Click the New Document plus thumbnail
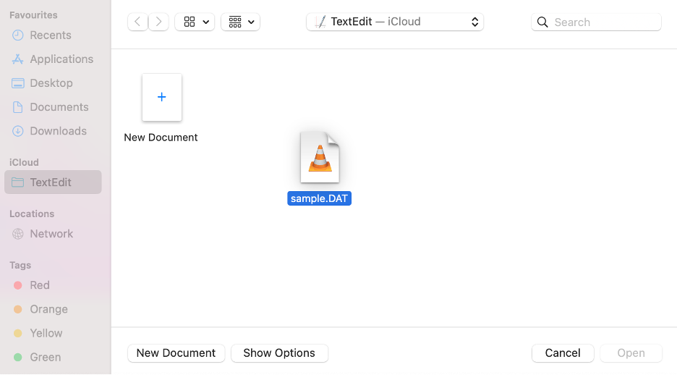 coord(162,97)
